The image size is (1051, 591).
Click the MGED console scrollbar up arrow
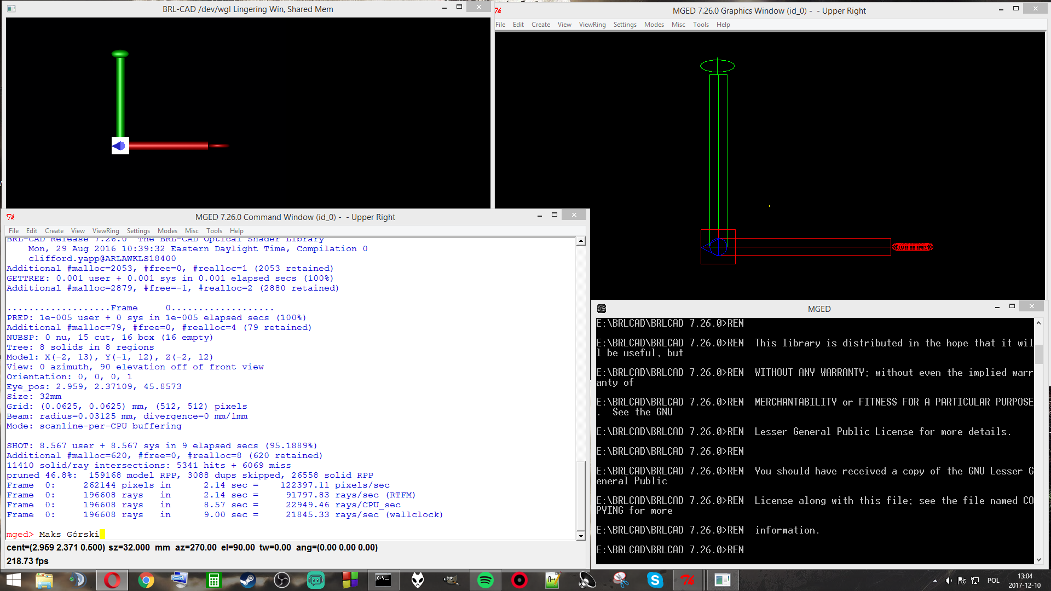coord(1038,323)
